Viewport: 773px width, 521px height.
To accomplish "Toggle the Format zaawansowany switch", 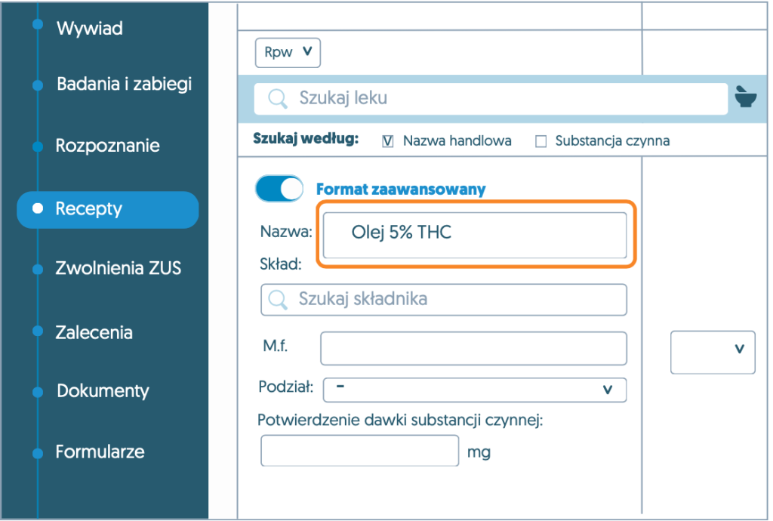I will pyautogui.click(x=279, y=189).
